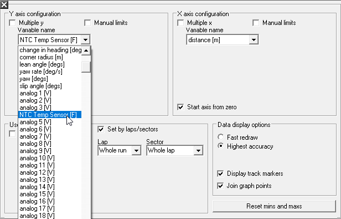Image resolution: width=341 pixels, height=219 pixels.
Task: Collapse the NTC Temp Sensor variable dropdown
Action: pos(85,40)
